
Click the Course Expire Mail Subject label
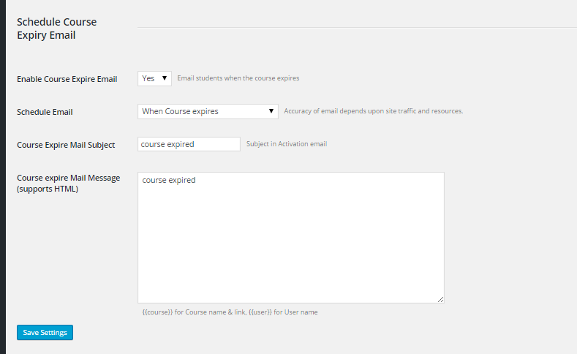point(66,145)
